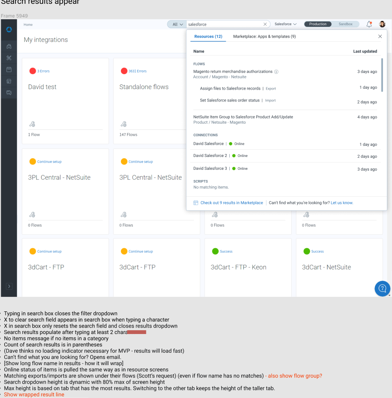Clear the salesforce search text with X
The image size is (392, 398).
pyautogui.click(x=265, y=24)
